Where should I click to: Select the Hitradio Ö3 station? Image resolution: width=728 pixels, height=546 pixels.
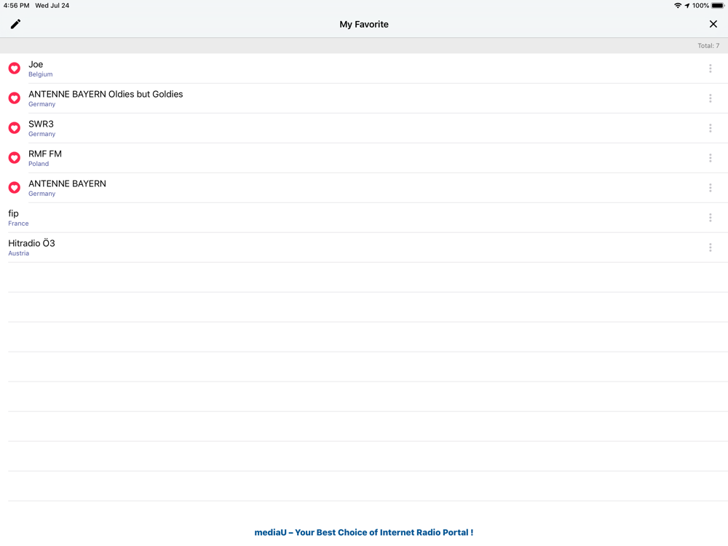click(x=31, y=243)
